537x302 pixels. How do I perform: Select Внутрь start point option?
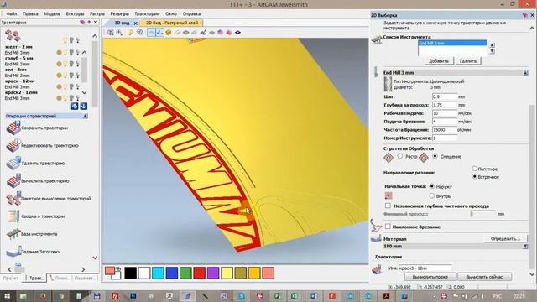(432, 195)
